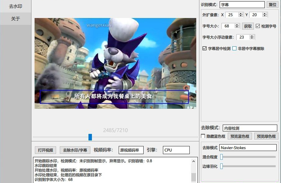Click the log panel scrollbar thumb

[x=193, y=177]
